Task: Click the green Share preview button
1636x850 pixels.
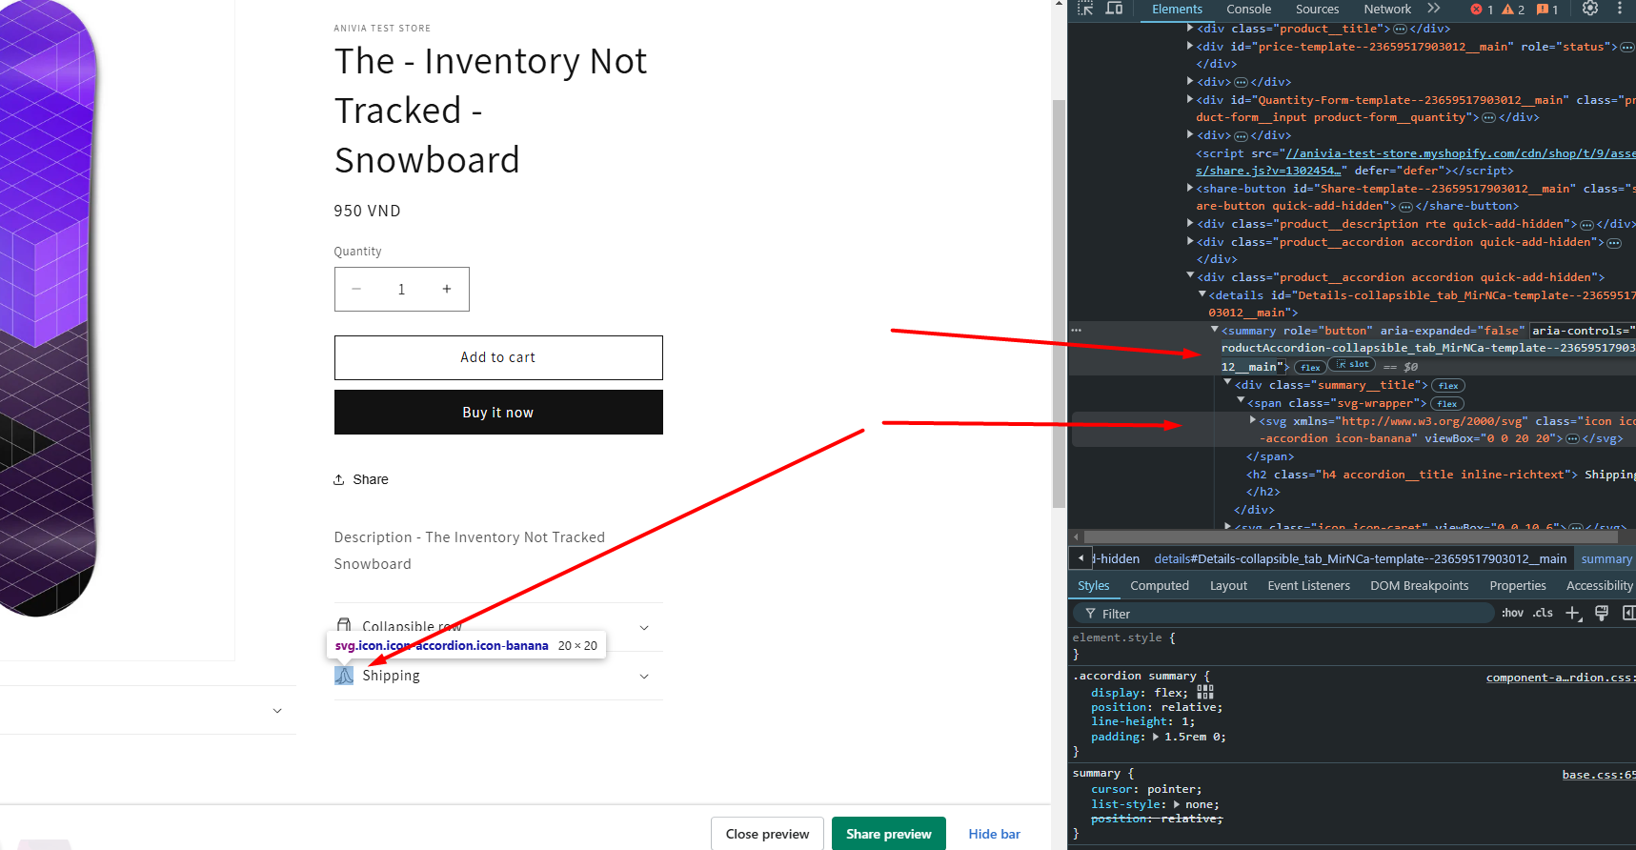Action: [888, 834]
